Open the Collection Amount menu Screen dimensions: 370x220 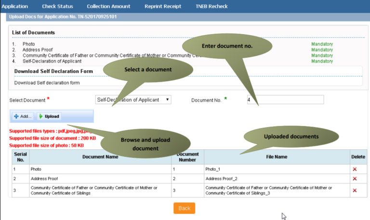point(108,6)
